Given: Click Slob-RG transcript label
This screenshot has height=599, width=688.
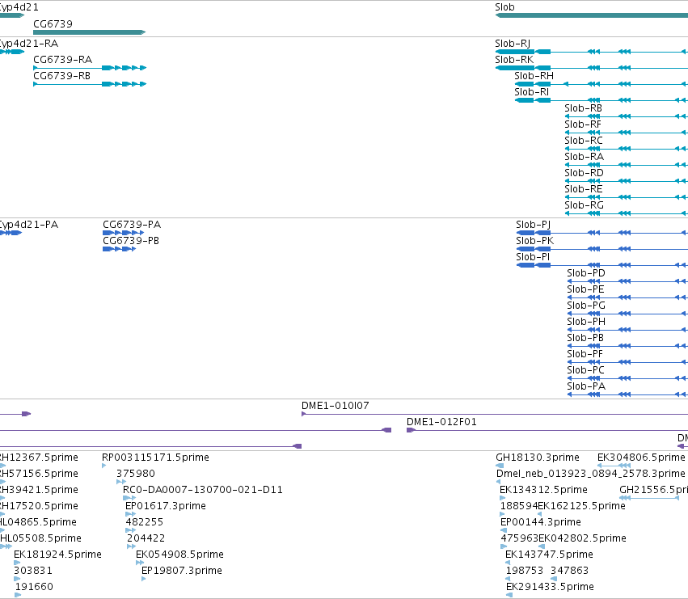Looking at the screenshot, I should tap(584, 205).
